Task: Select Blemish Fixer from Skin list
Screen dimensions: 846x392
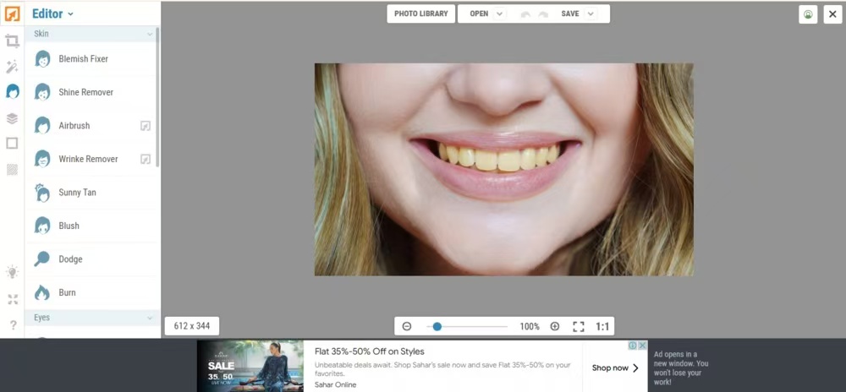Action: tap(83, 59)
